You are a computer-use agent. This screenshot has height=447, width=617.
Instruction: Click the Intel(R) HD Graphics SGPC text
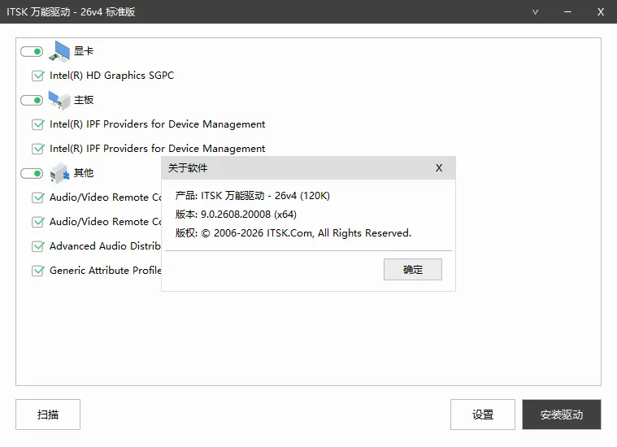(111, 76)
